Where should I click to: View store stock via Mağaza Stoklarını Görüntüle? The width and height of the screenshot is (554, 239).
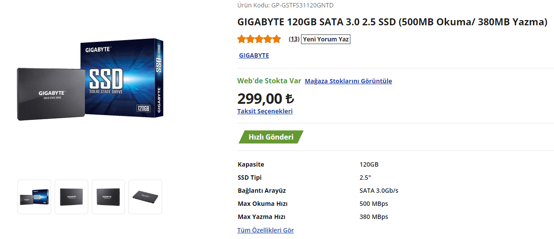348,81
